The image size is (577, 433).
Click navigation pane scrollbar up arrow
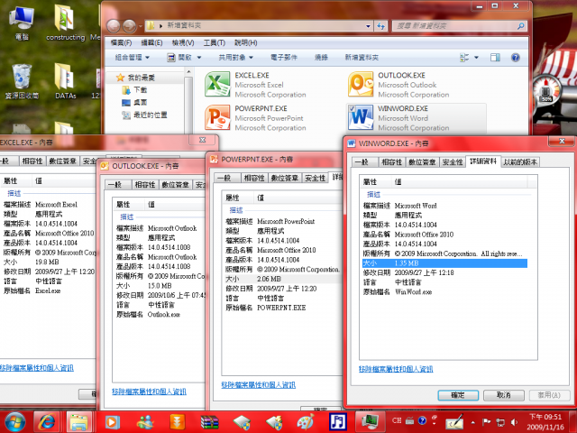(188, 71)
